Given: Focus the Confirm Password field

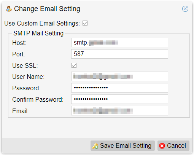Looking at the screenshot, I should point(119,99).
